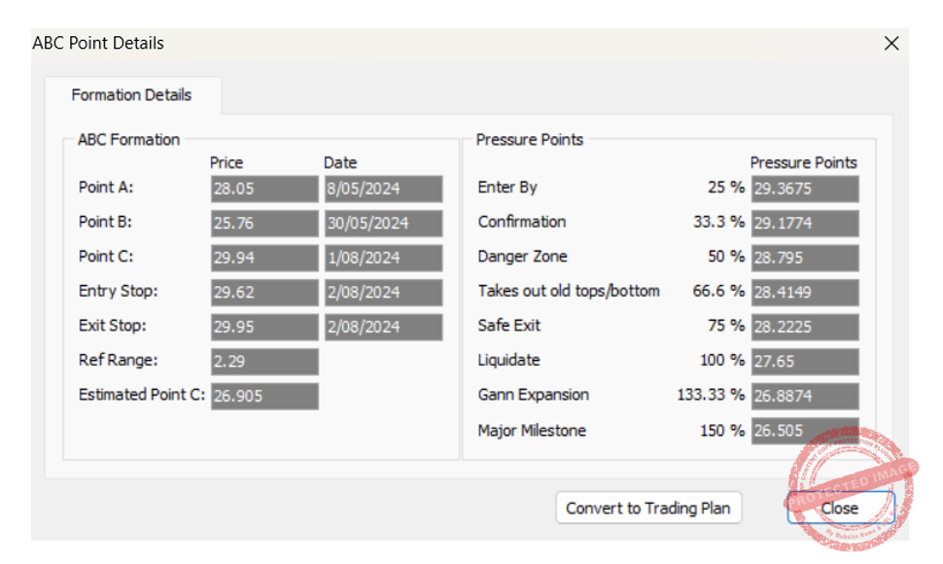The image size is (943, 564).
Task: Click the Danger Zone pressure point field
Action: tap(804, 258)
